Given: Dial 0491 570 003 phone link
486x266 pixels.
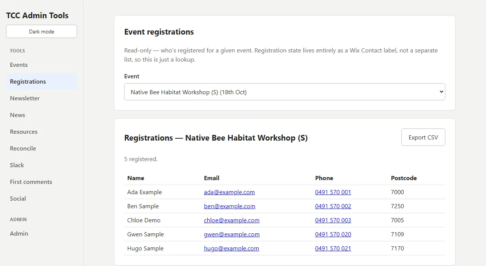Looking at the screenshot, I should pos(333,220).
